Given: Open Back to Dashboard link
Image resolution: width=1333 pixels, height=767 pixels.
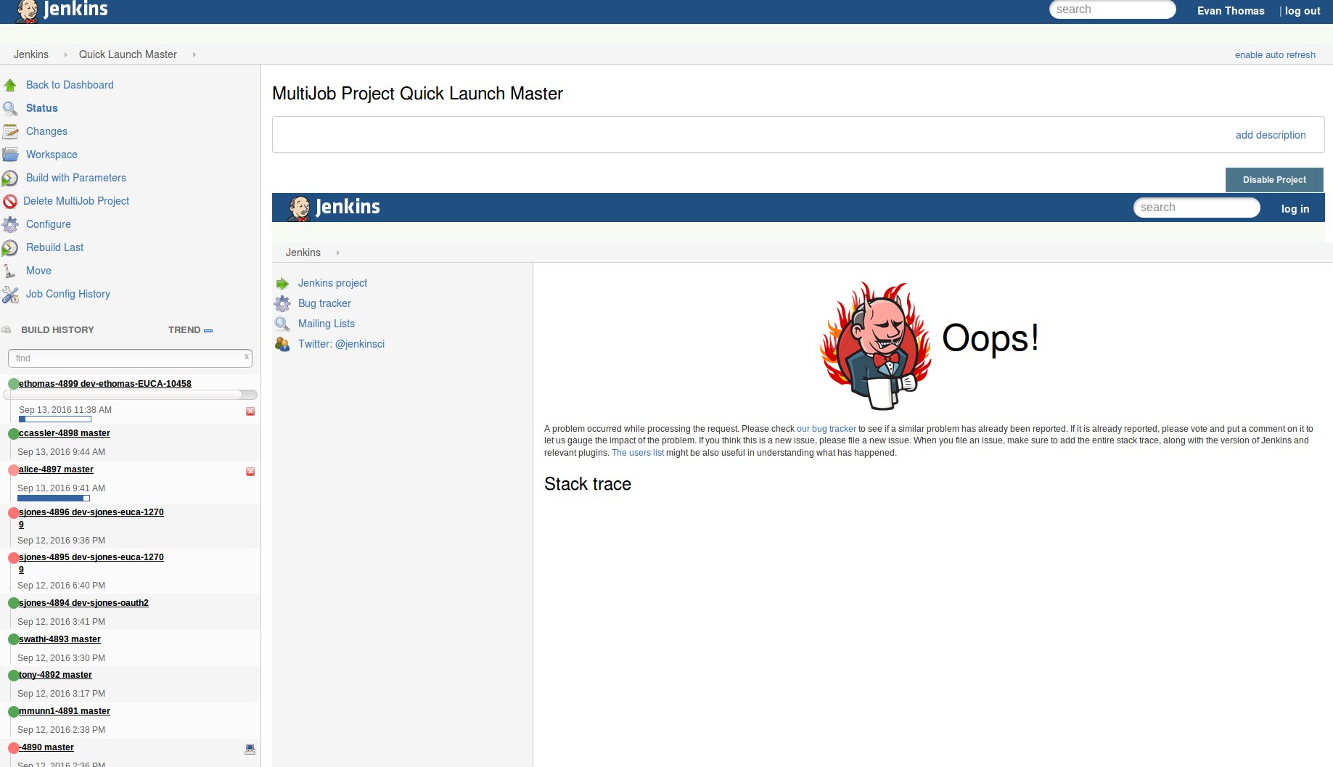Looking at the screenshot, I should (70, 85).
